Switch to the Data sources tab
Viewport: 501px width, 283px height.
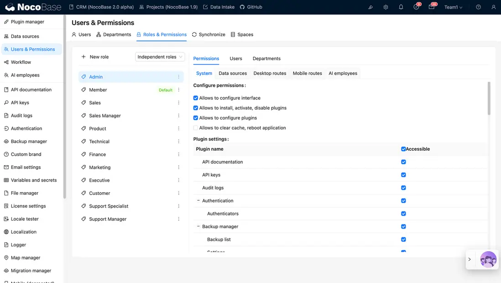[233, 73]
